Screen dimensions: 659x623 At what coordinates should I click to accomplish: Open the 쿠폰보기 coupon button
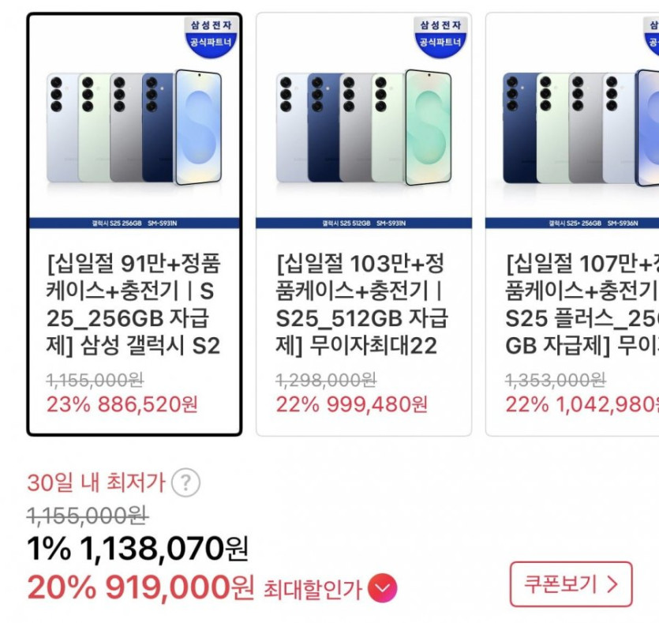coord(571,584)
